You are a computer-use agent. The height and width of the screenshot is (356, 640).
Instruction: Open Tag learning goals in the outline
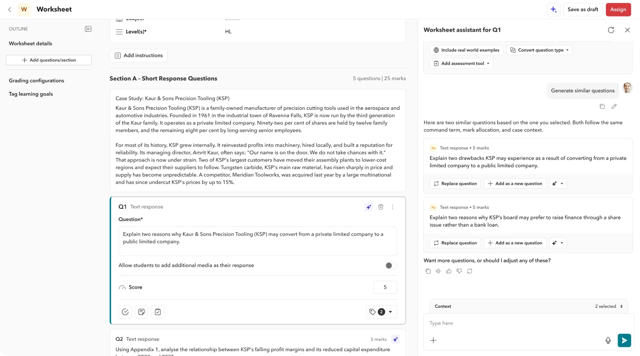31,94
